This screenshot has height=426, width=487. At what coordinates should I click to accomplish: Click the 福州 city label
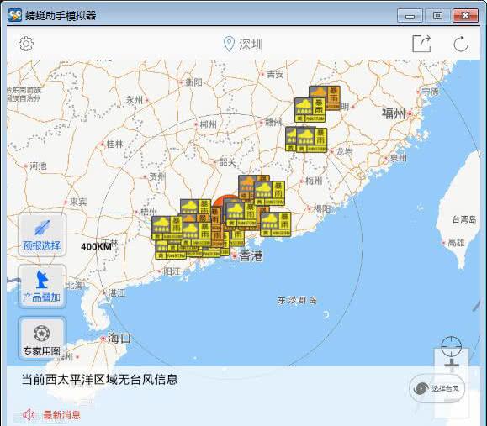click(x=394, y=114)
